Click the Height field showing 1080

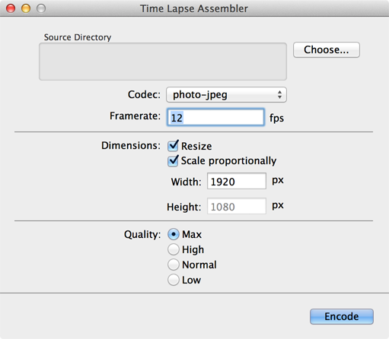pos(237,206)
